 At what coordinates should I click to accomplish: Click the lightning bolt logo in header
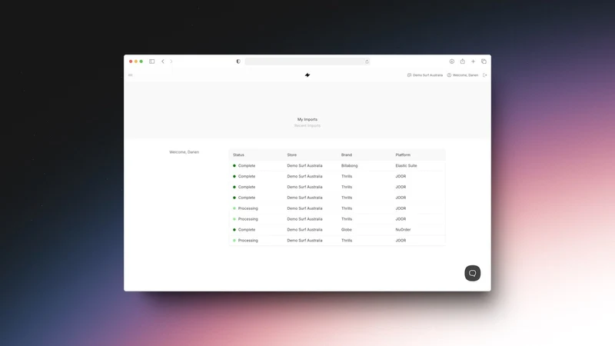[x=307, y=75]
